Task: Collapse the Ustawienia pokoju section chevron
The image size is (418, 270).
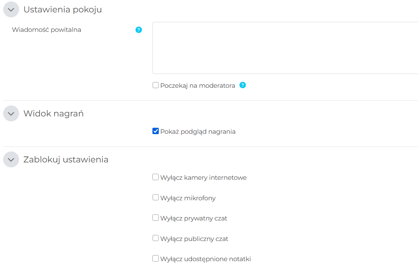Action: pos(11,10)
